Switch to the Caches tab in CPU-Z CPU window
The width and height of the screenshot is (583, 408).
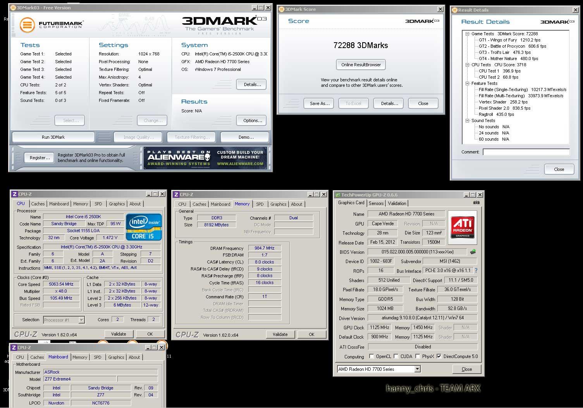38,204
